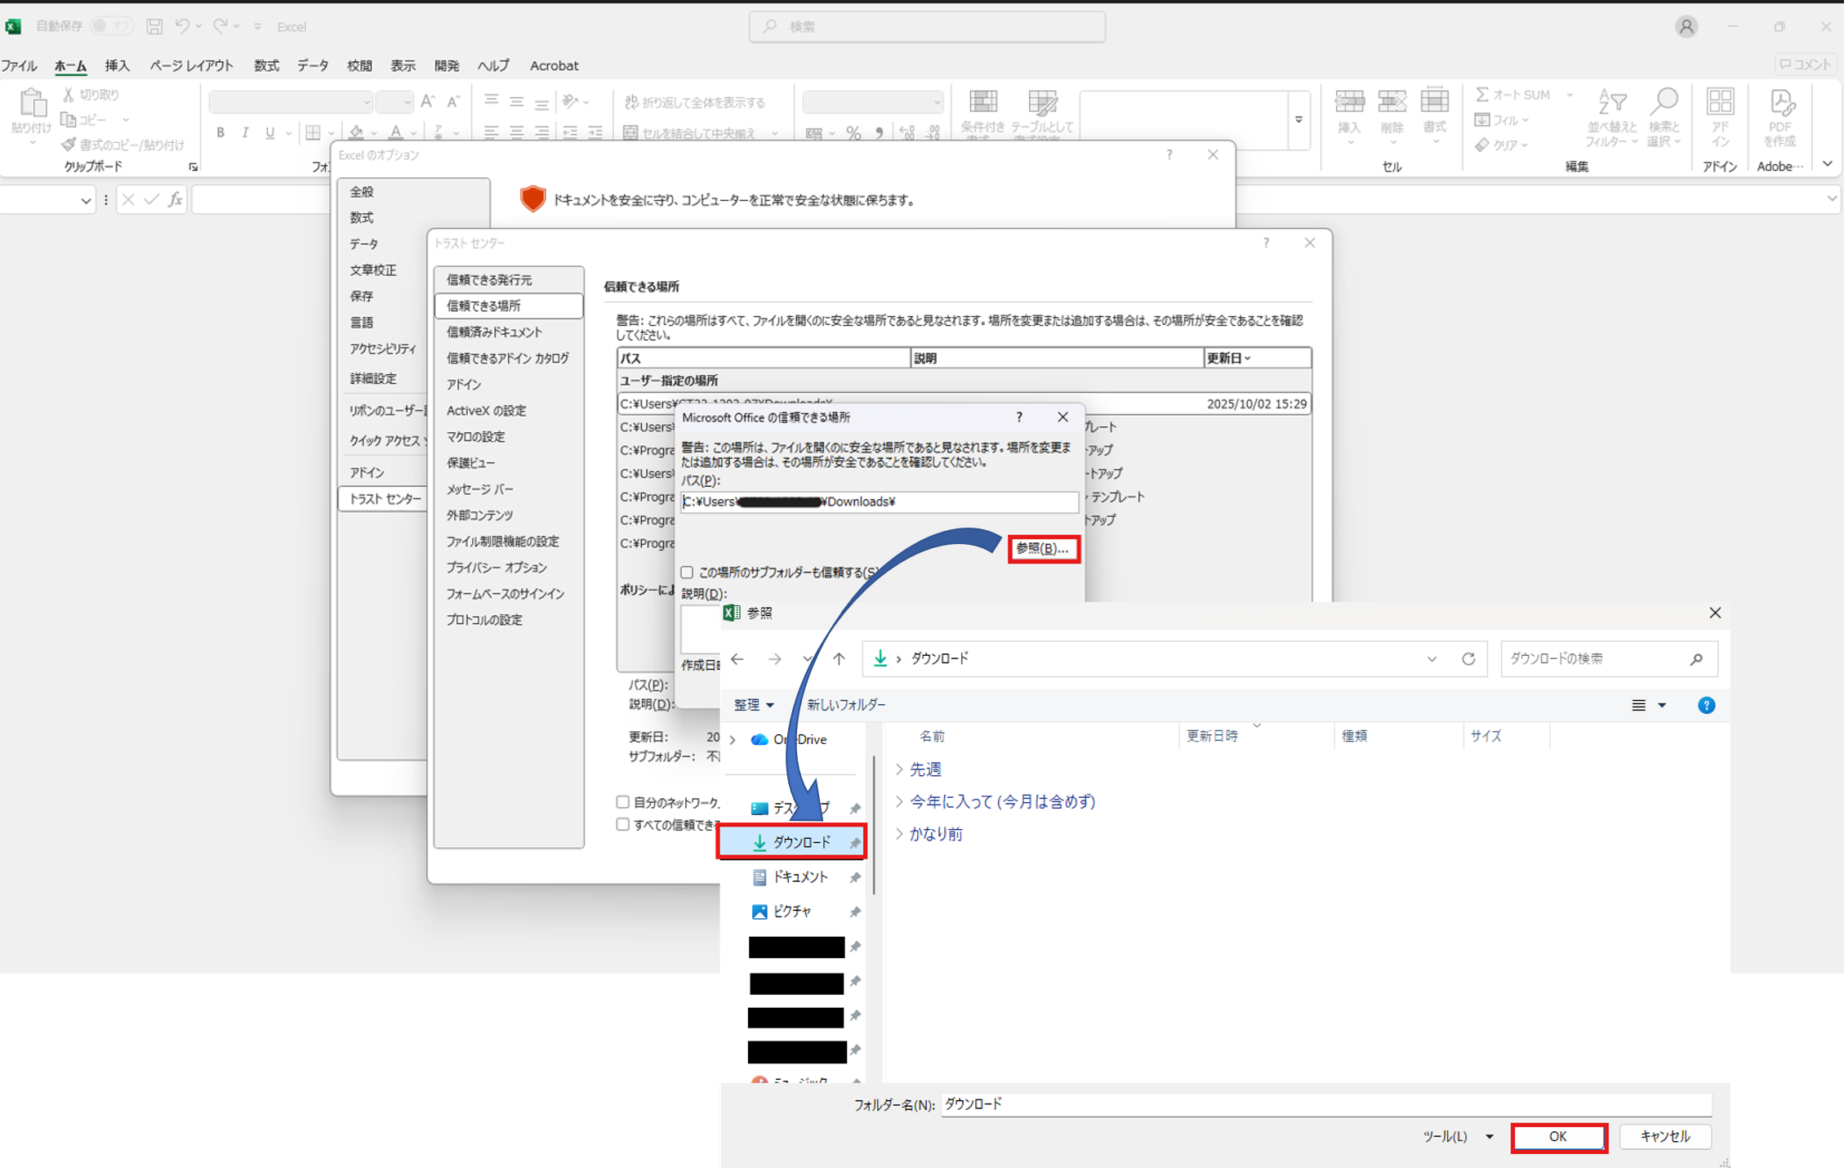This screenshot has height=1168, width=1844.
Task: Open the 整理 dropdown menu
Action: click(x=753, y=705)
